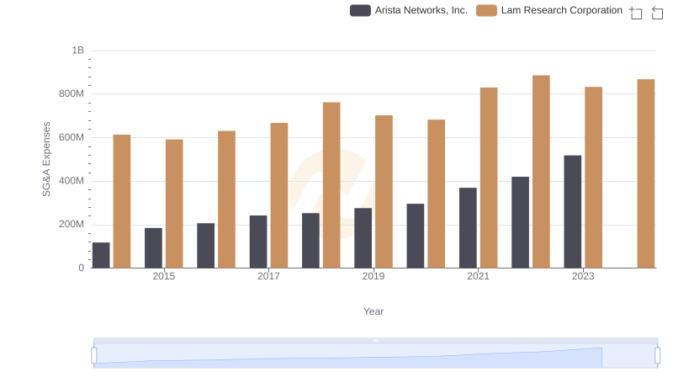Select the Lam Research bar for 2017
673x388 pixels.
(279, 195)
